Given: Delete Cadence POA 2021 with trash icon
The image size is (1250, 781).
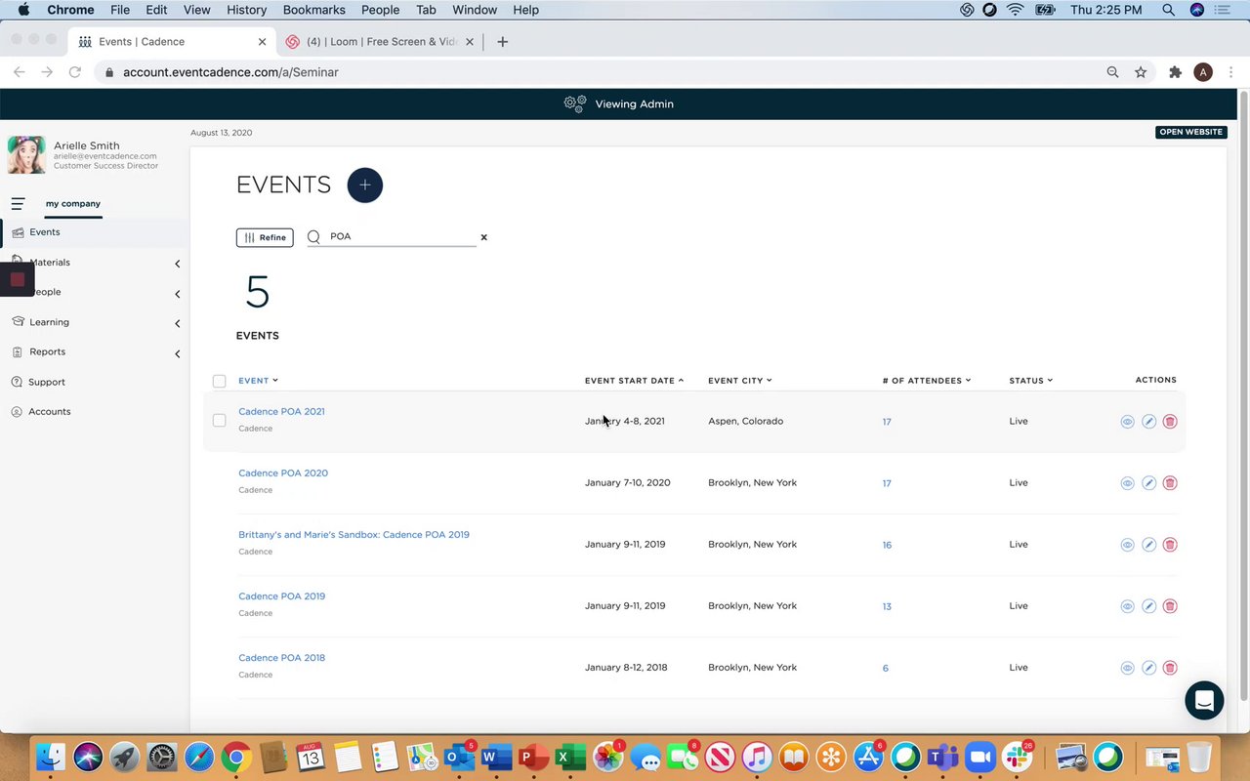Looking at the screenshot, I should pyautogui.click(x=1170, y=422).
